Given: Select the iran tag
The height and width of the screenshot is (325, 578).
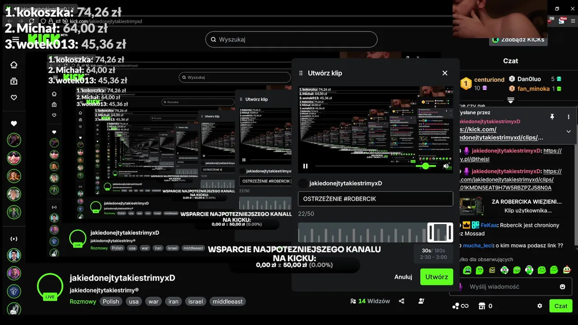Looking at the screenshot, I should 173,302.
